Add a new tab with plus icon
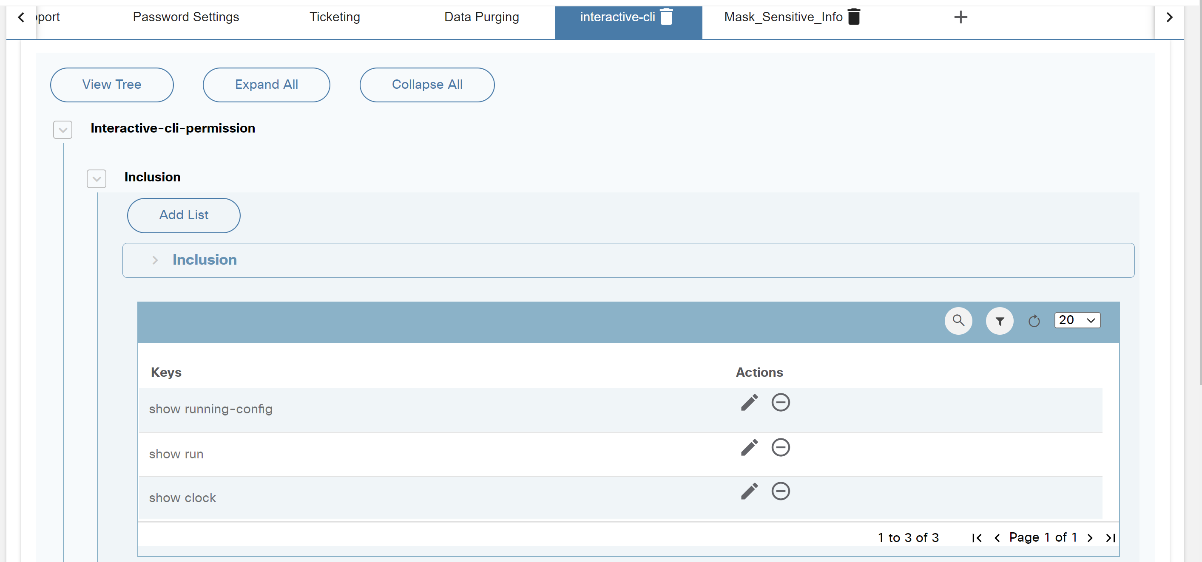1202x562 pixels. tap(960, 17)
